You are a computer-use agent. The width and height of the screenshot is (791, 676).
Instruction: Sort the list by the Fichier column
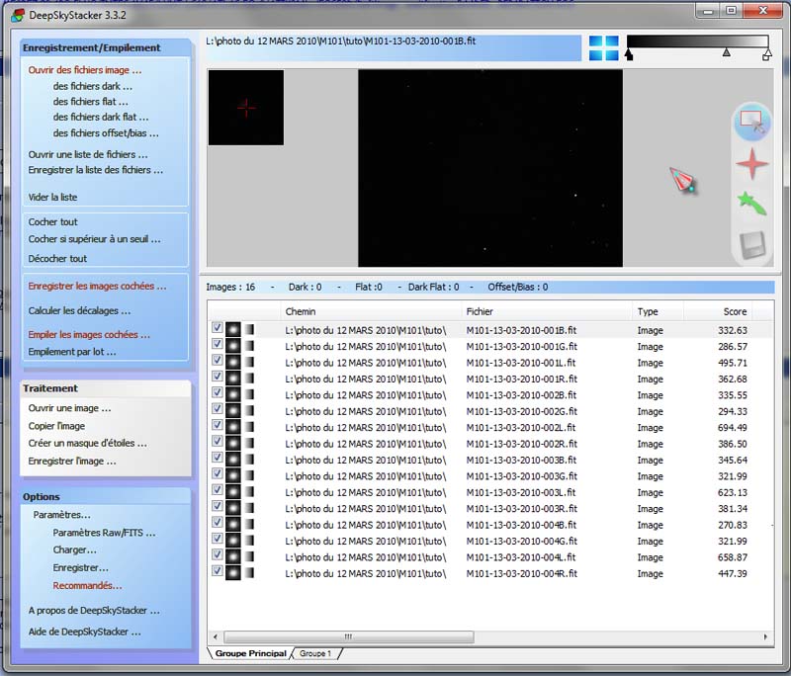click(x=480, y=312)
